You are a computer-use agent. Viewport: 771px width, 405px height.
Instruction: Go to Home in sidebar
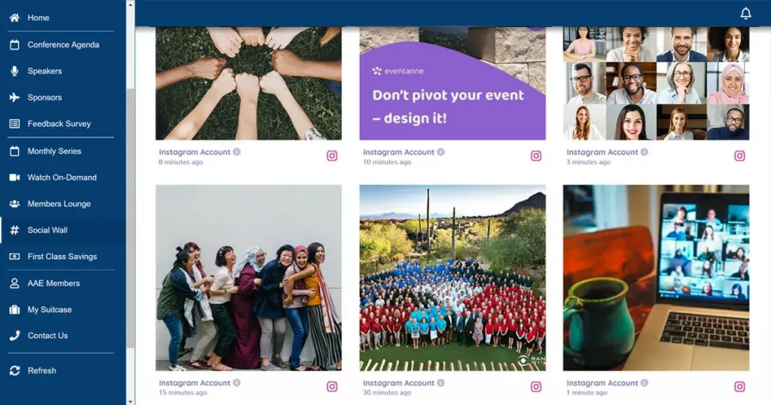(38, 18)
